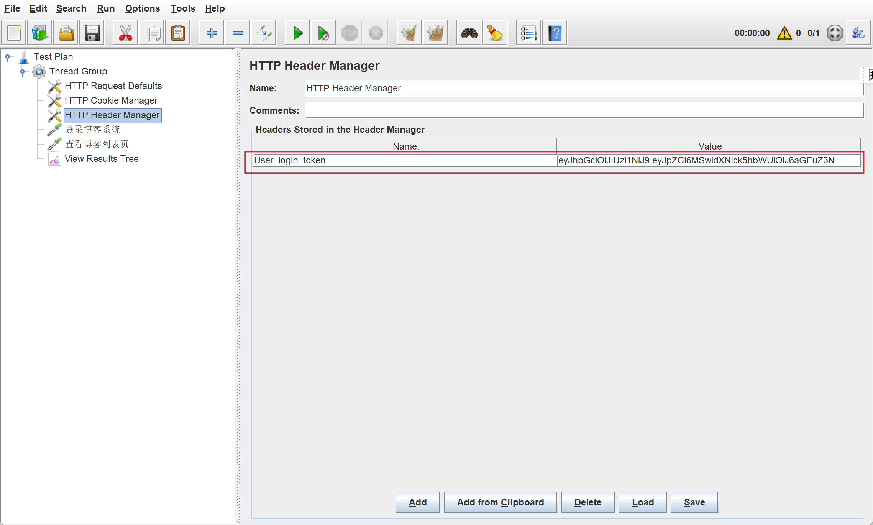Click the Cut scissors icon
Screen dimensions: 873x525
(x=125, y=33)
